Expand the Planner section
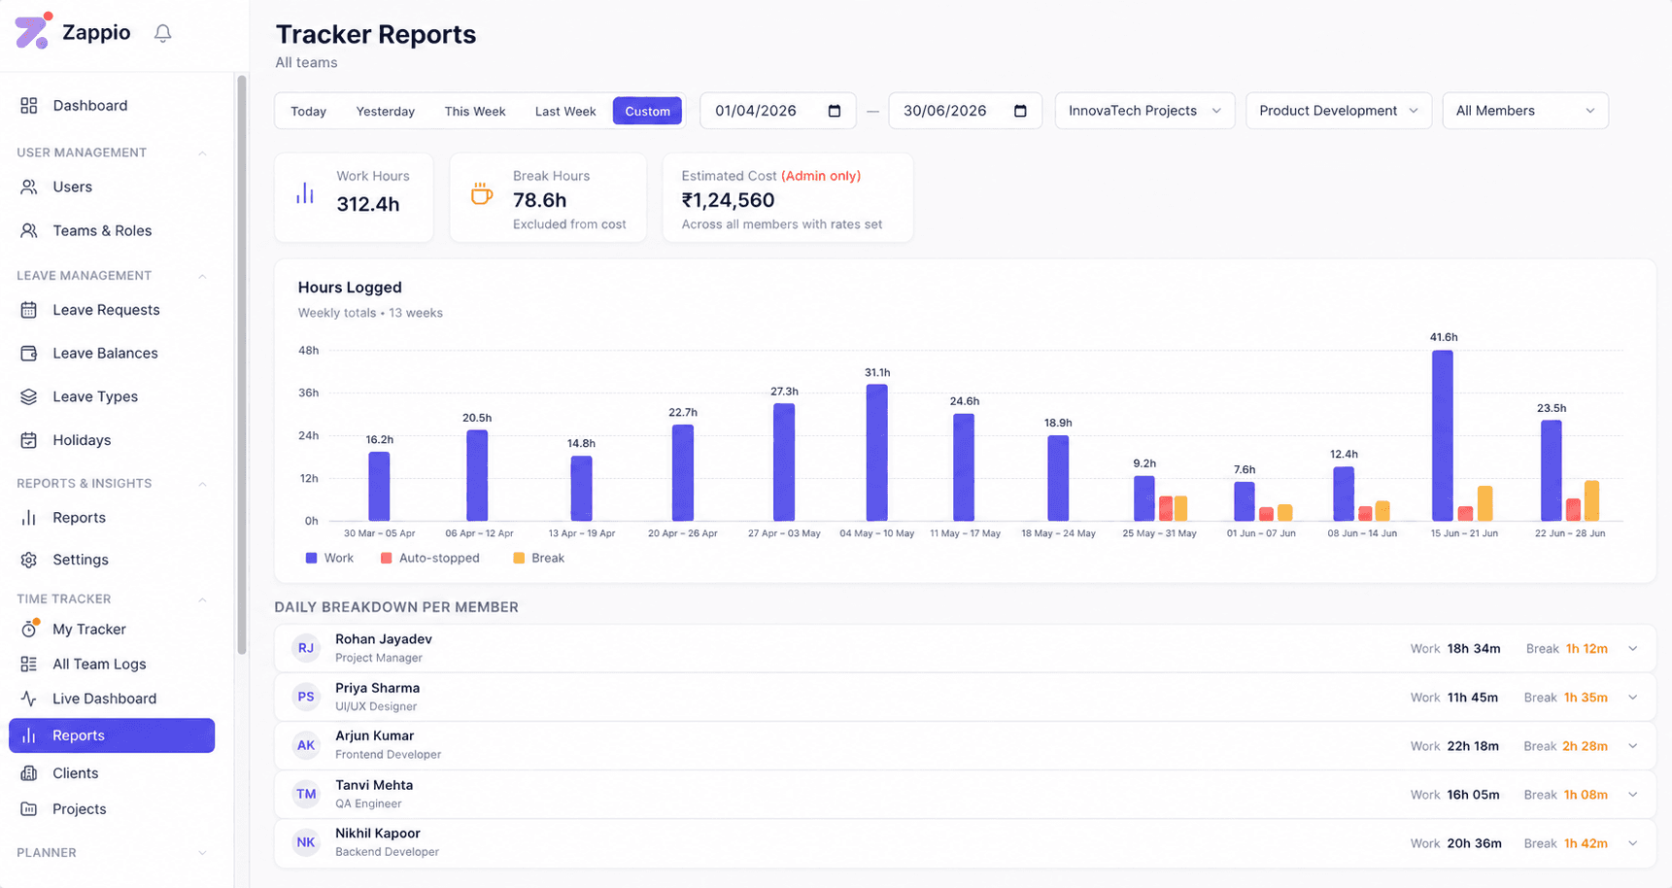Image resolution: width=1672 pixels, height=888 pixels. coord(202,853)
